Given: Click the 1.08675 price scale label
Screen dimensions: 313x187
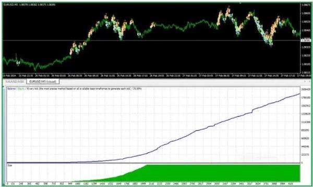Looking at the screenshot, I should coord(306,5).
